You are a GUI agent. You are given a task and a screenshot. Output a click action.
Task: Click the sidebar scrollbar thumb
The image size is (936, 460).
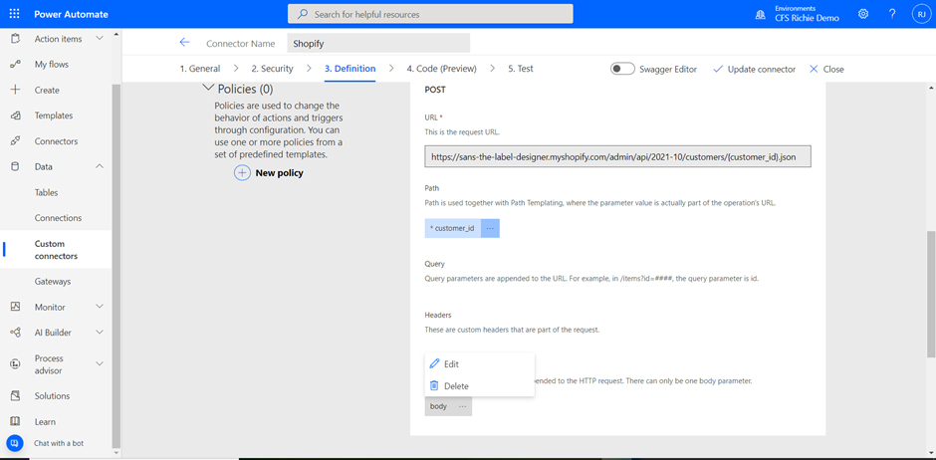point(117,266)
